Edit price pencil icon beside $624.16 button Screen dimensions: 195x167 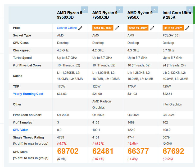click(117, 28)
